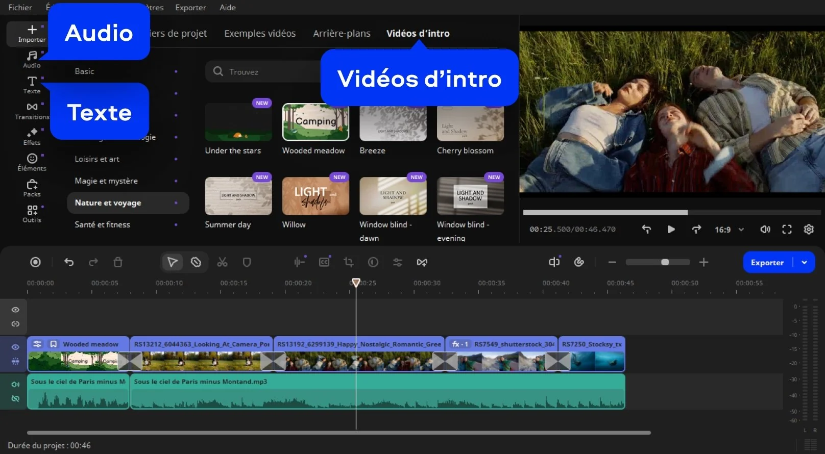Play the preview video

point(671,230)
